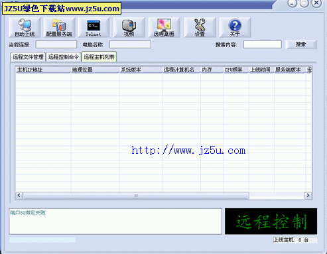Image resolution: width=327 pixels, height=254 pixels.
Task: Click the 关于 question mark icon
Action: click(x=235, y=27)
